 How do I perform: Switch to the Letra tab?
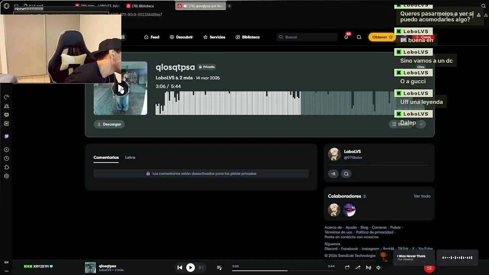click(130, 157)
